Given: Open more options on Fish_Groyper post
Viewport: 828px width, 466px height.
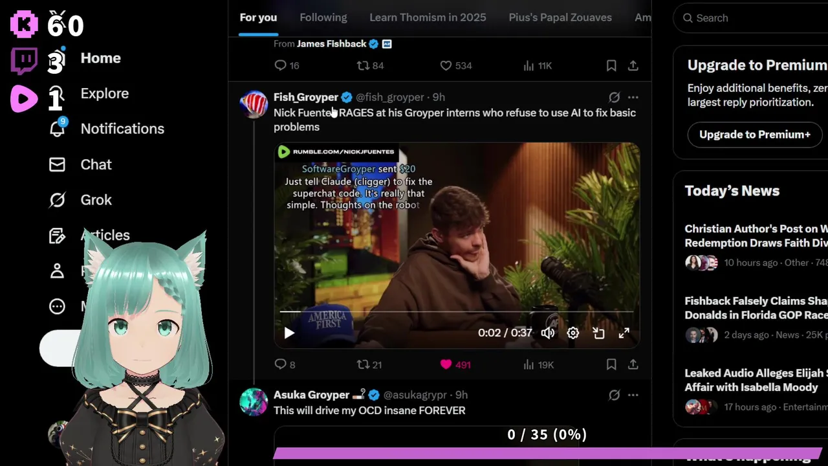Looking at the screenshot, I should (633, 97).
